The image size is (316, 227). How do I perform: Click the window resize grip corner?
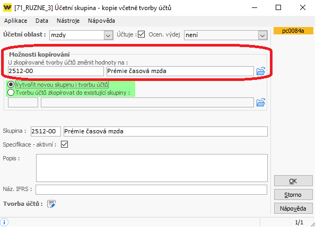[x=313, y=224]
